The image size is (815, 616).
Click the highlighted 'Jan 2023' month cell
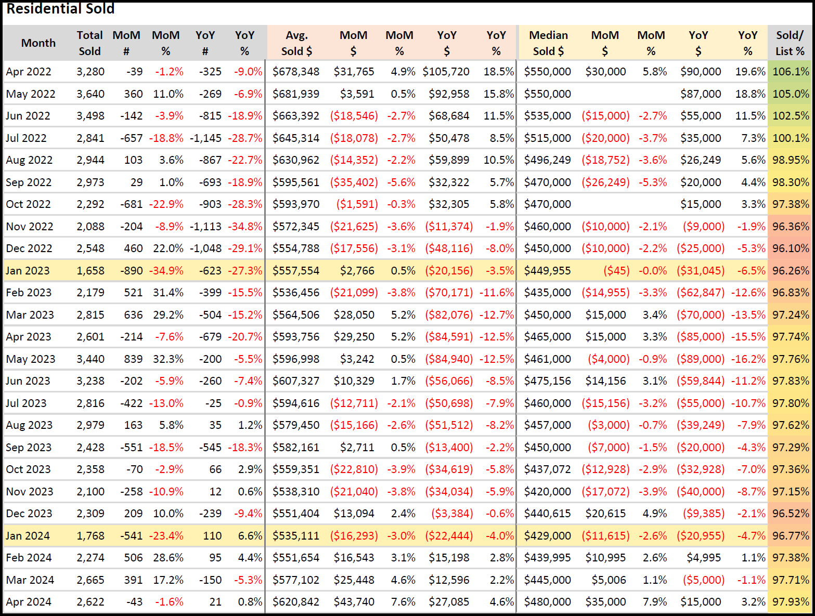tap(28, 271)
